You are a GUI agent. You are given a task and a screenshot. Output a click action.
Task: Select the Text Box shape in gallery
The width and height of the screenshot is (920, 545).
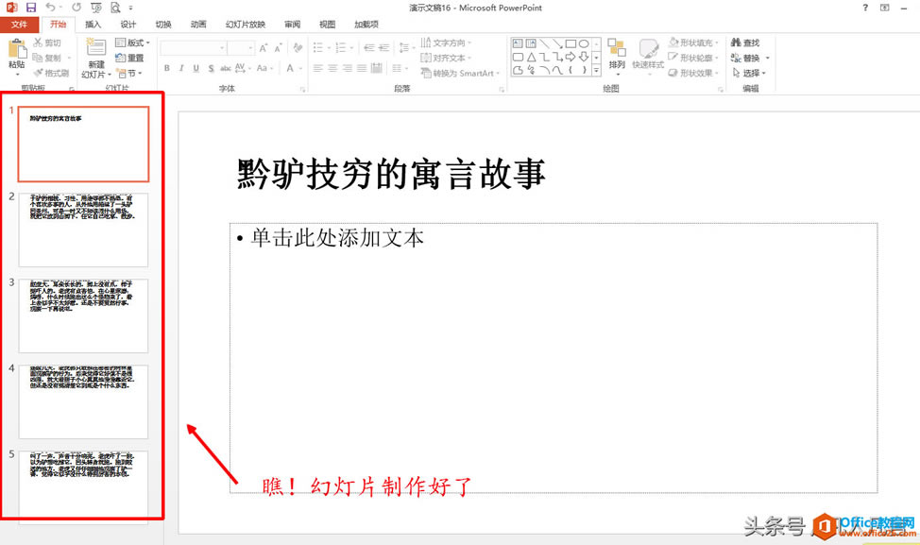518,43
